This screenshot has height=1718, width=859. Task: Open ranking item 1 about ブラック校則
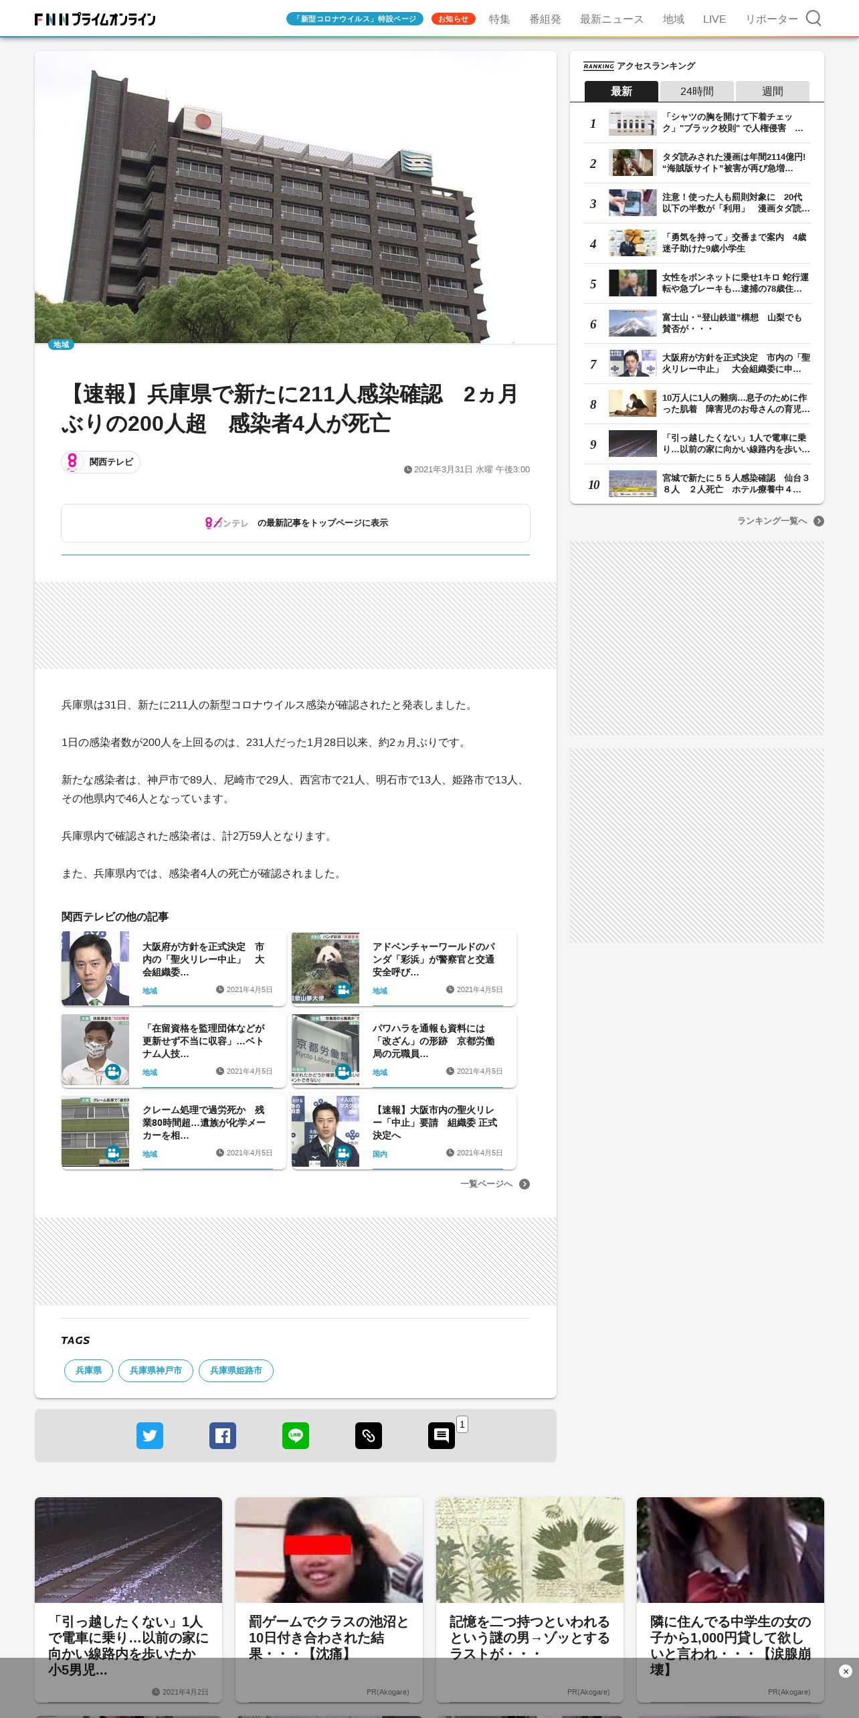pos(697,123)
